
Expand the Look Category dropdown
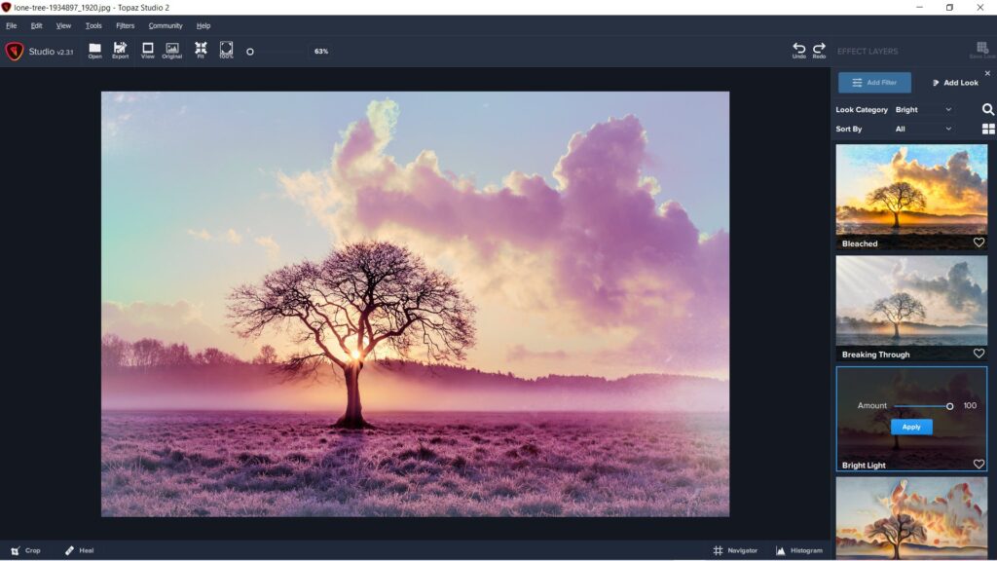tap(924, 109)
